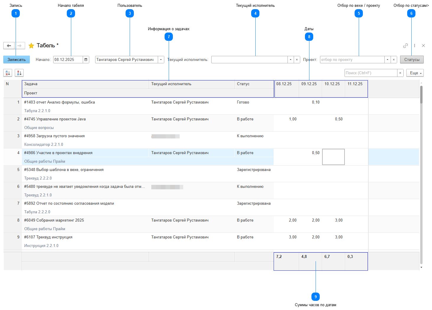
Task: Open the calendar picker for Начало date
Action: point(86,59)
